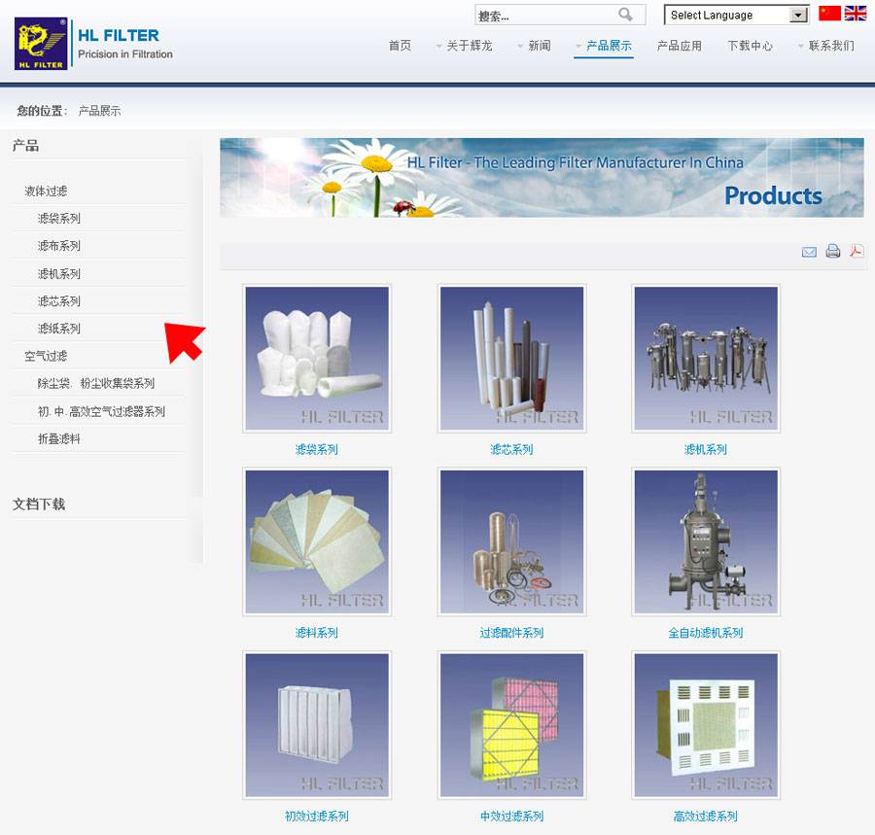This screenshot has height=835, width=875.
Task: Select the 中效过滤系列 product image
Action: click(511, 725)
